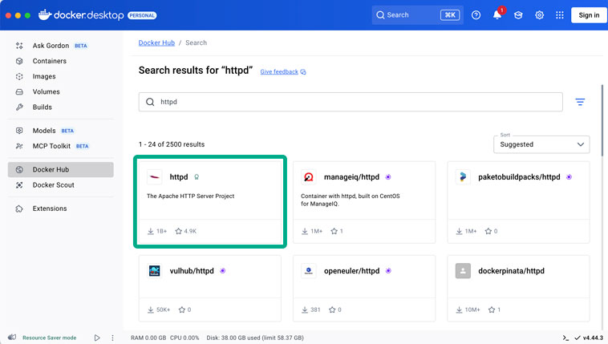Open the paketobuildpacks/httpd result
The height and width of the screenshot is (344, 608).
pyautogui.click(x=518, y=202)
